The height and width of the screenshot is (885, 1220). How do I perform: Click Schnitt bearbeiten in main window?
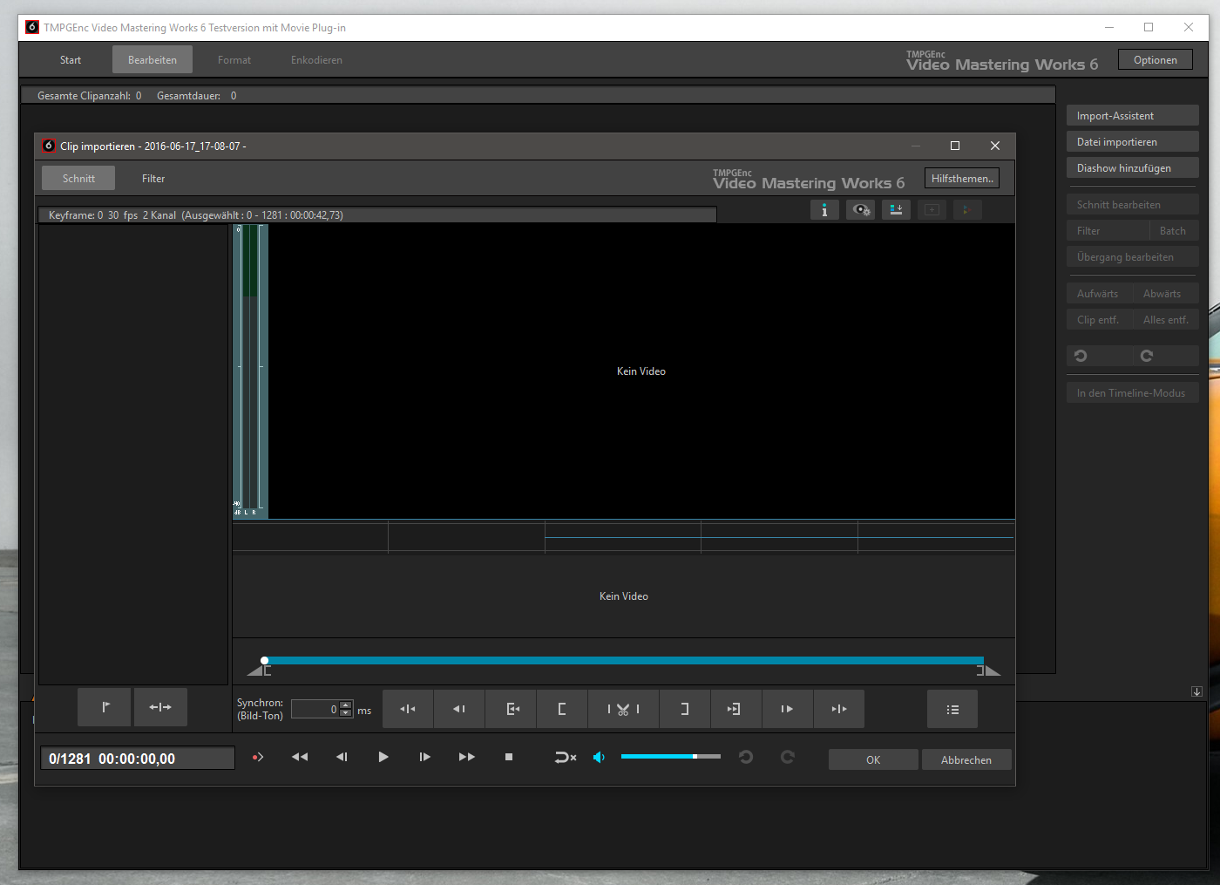point(1133,205)
